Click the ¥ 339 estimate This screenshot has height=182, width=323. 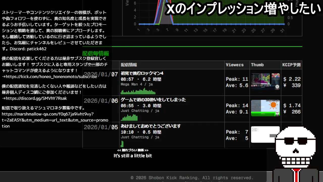click(292, 85)
